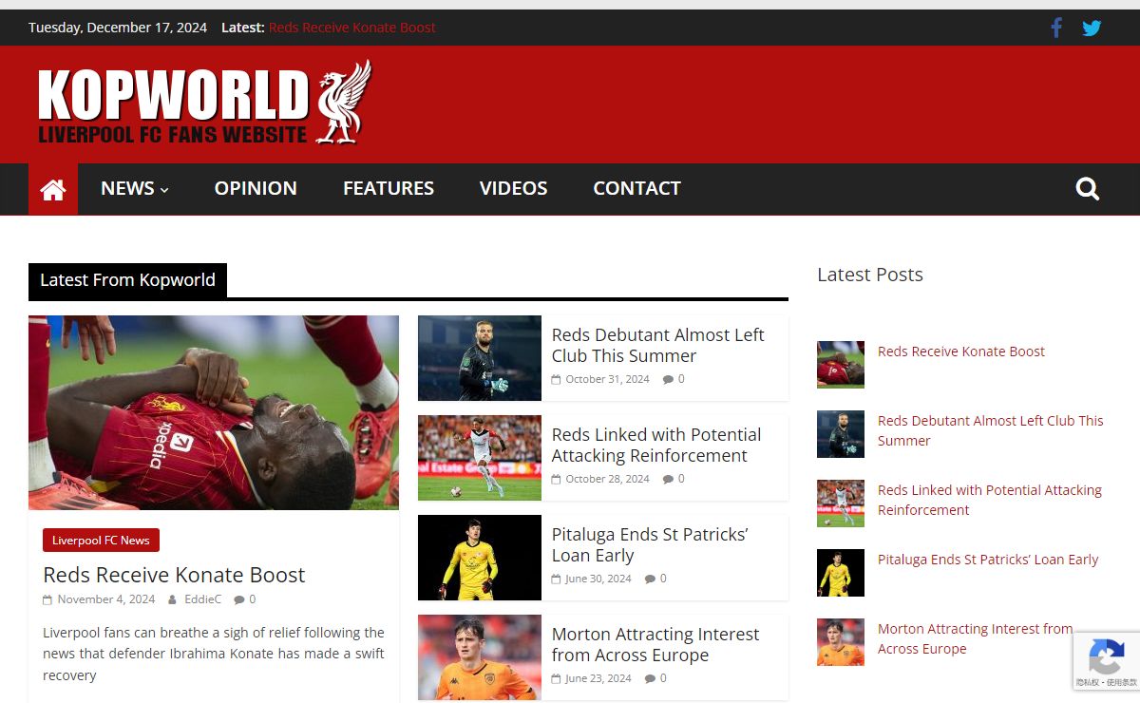The width and height of the screenshot is (1140, 703).
Task: Open article Pitaluga Ends St Patricks' Loan Early
Action: point(650,544)
